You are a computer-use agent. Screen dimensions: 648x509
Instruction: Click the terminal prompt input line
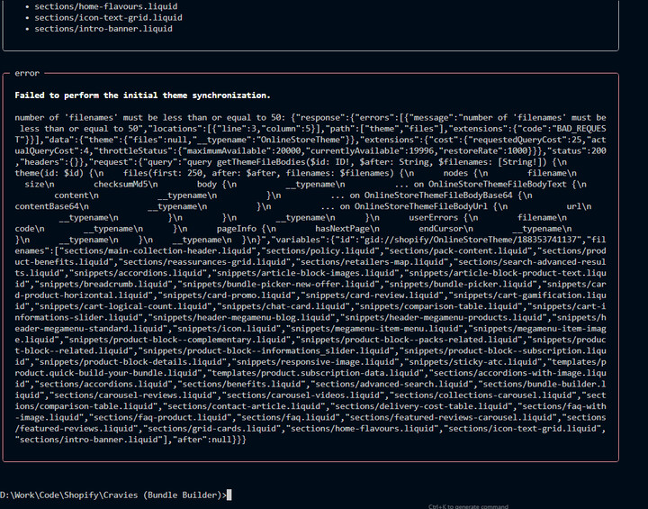[116, 495]
